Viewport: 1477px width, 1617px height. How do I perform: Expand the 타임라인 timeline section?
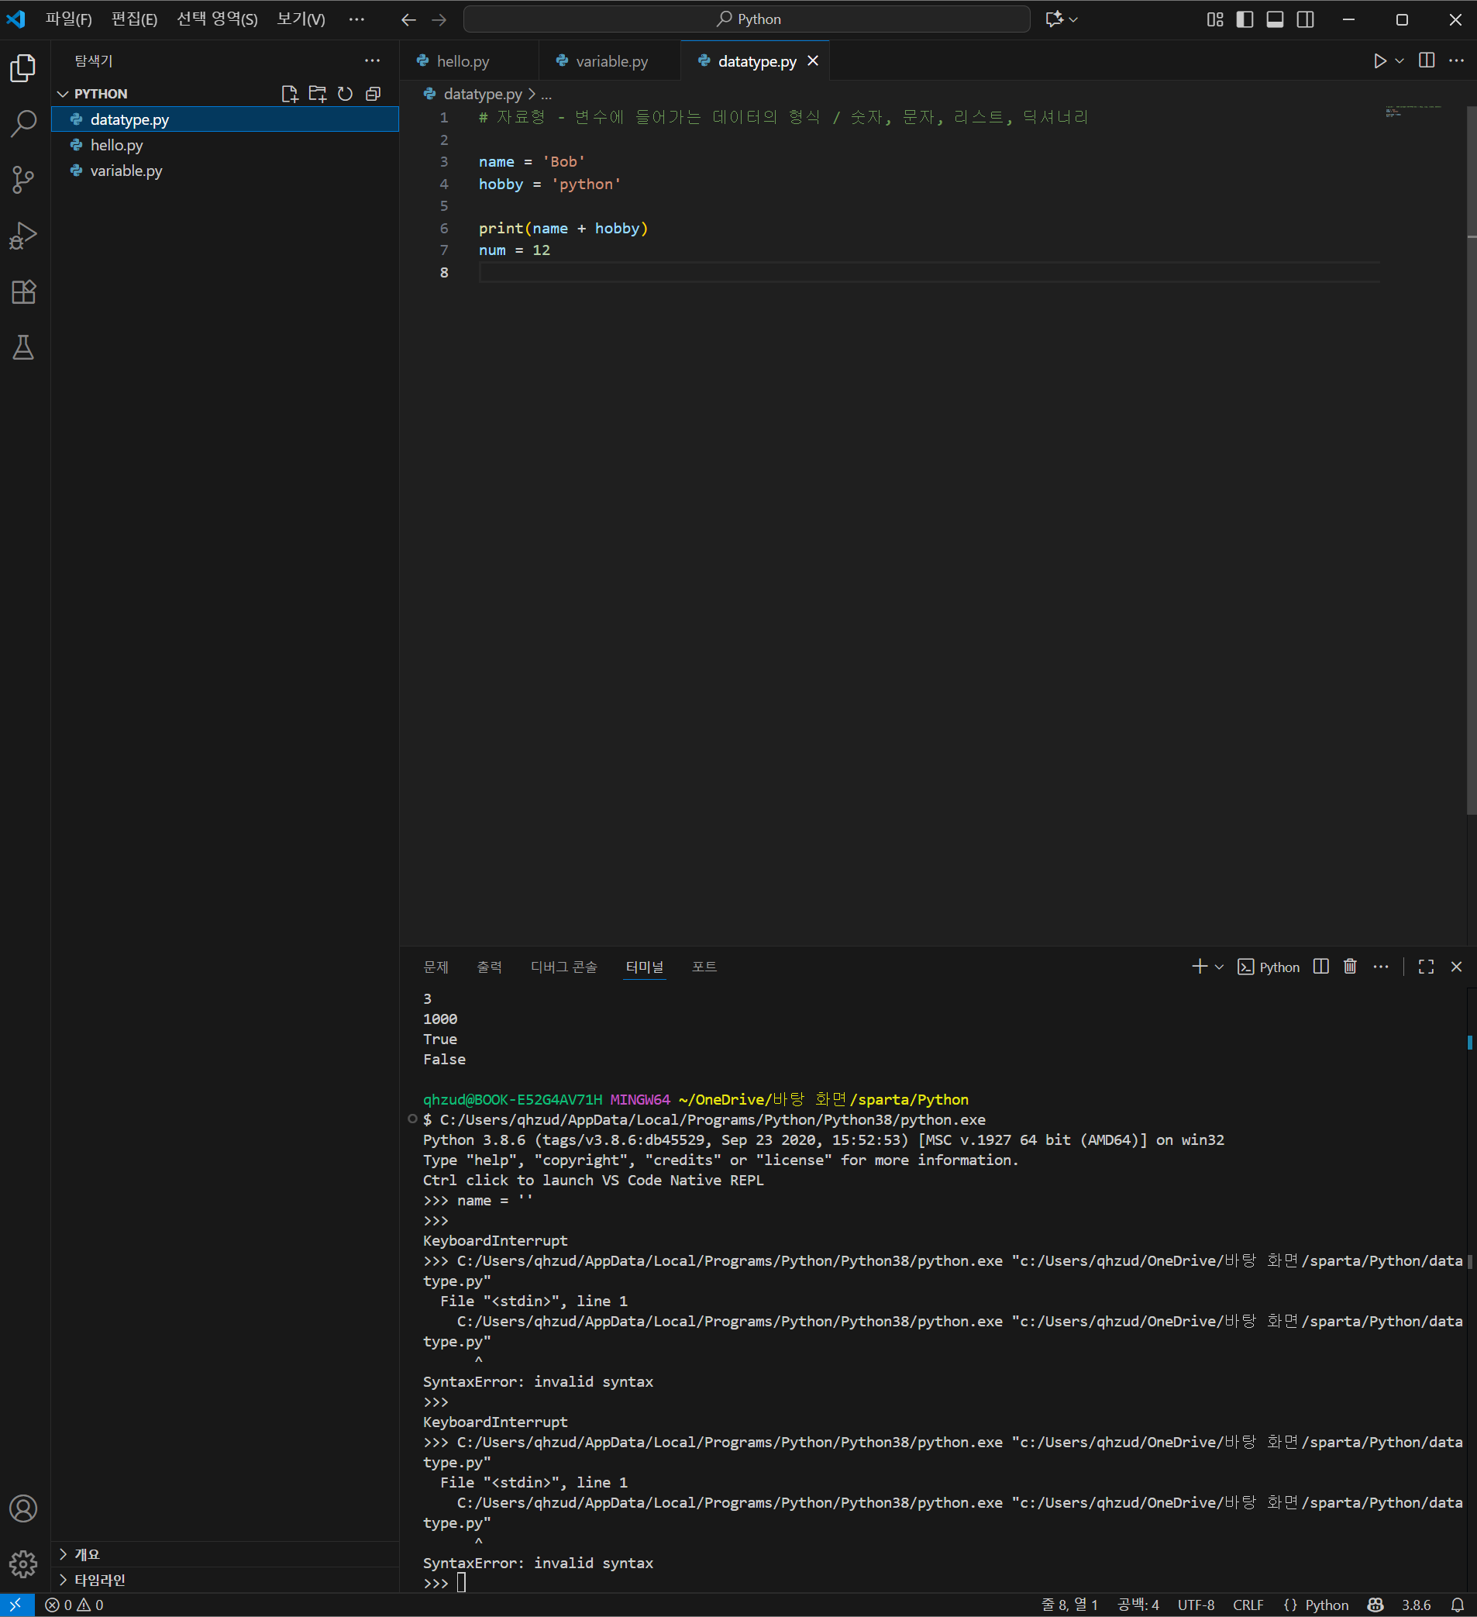(x=226, y=1579)
